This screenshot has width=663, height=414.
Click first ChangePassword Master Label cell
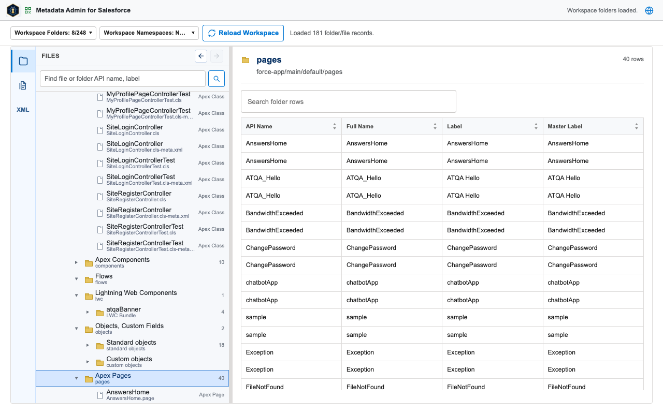click(593, 248)
